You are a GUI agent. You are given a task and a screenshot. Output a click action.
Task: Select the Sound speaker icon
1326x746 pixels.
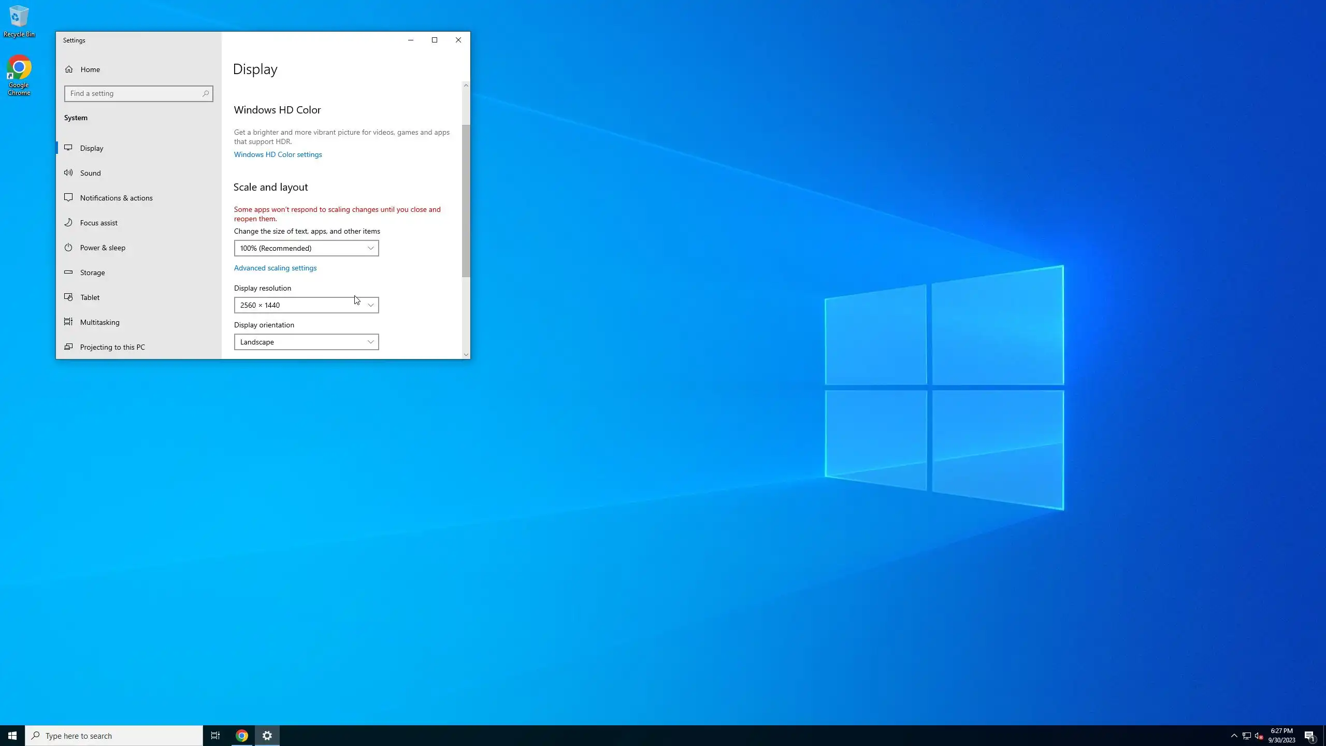[x=68, y=173]
